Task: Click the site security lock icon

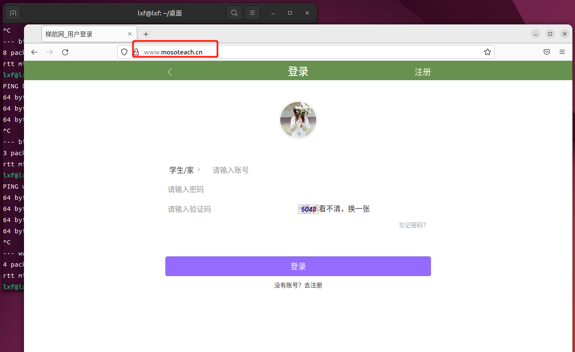Action: pyautogui.click(x=136, y=52)
